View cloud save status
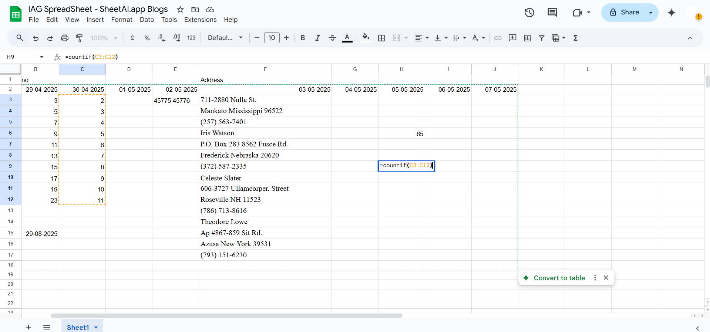This screenshot has width=710, height=332. (x=210, y=9)
